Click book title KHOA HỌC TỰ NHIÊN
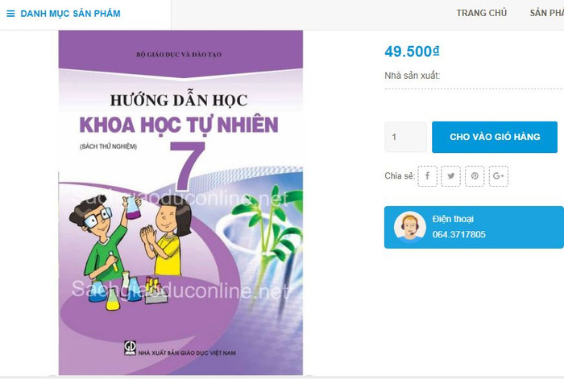This screenshot has width=564, height=379. pos(179,125)
